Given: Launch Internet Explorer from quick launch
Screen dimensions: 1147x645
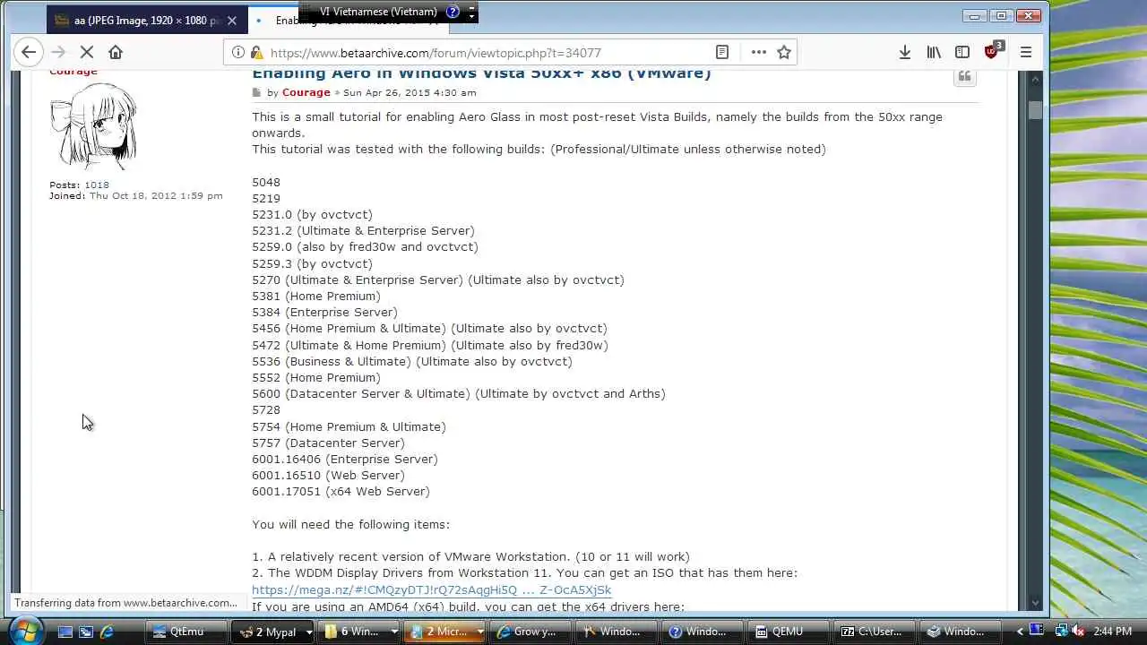Looking at the screenshot, I should [x=107, y=632].
